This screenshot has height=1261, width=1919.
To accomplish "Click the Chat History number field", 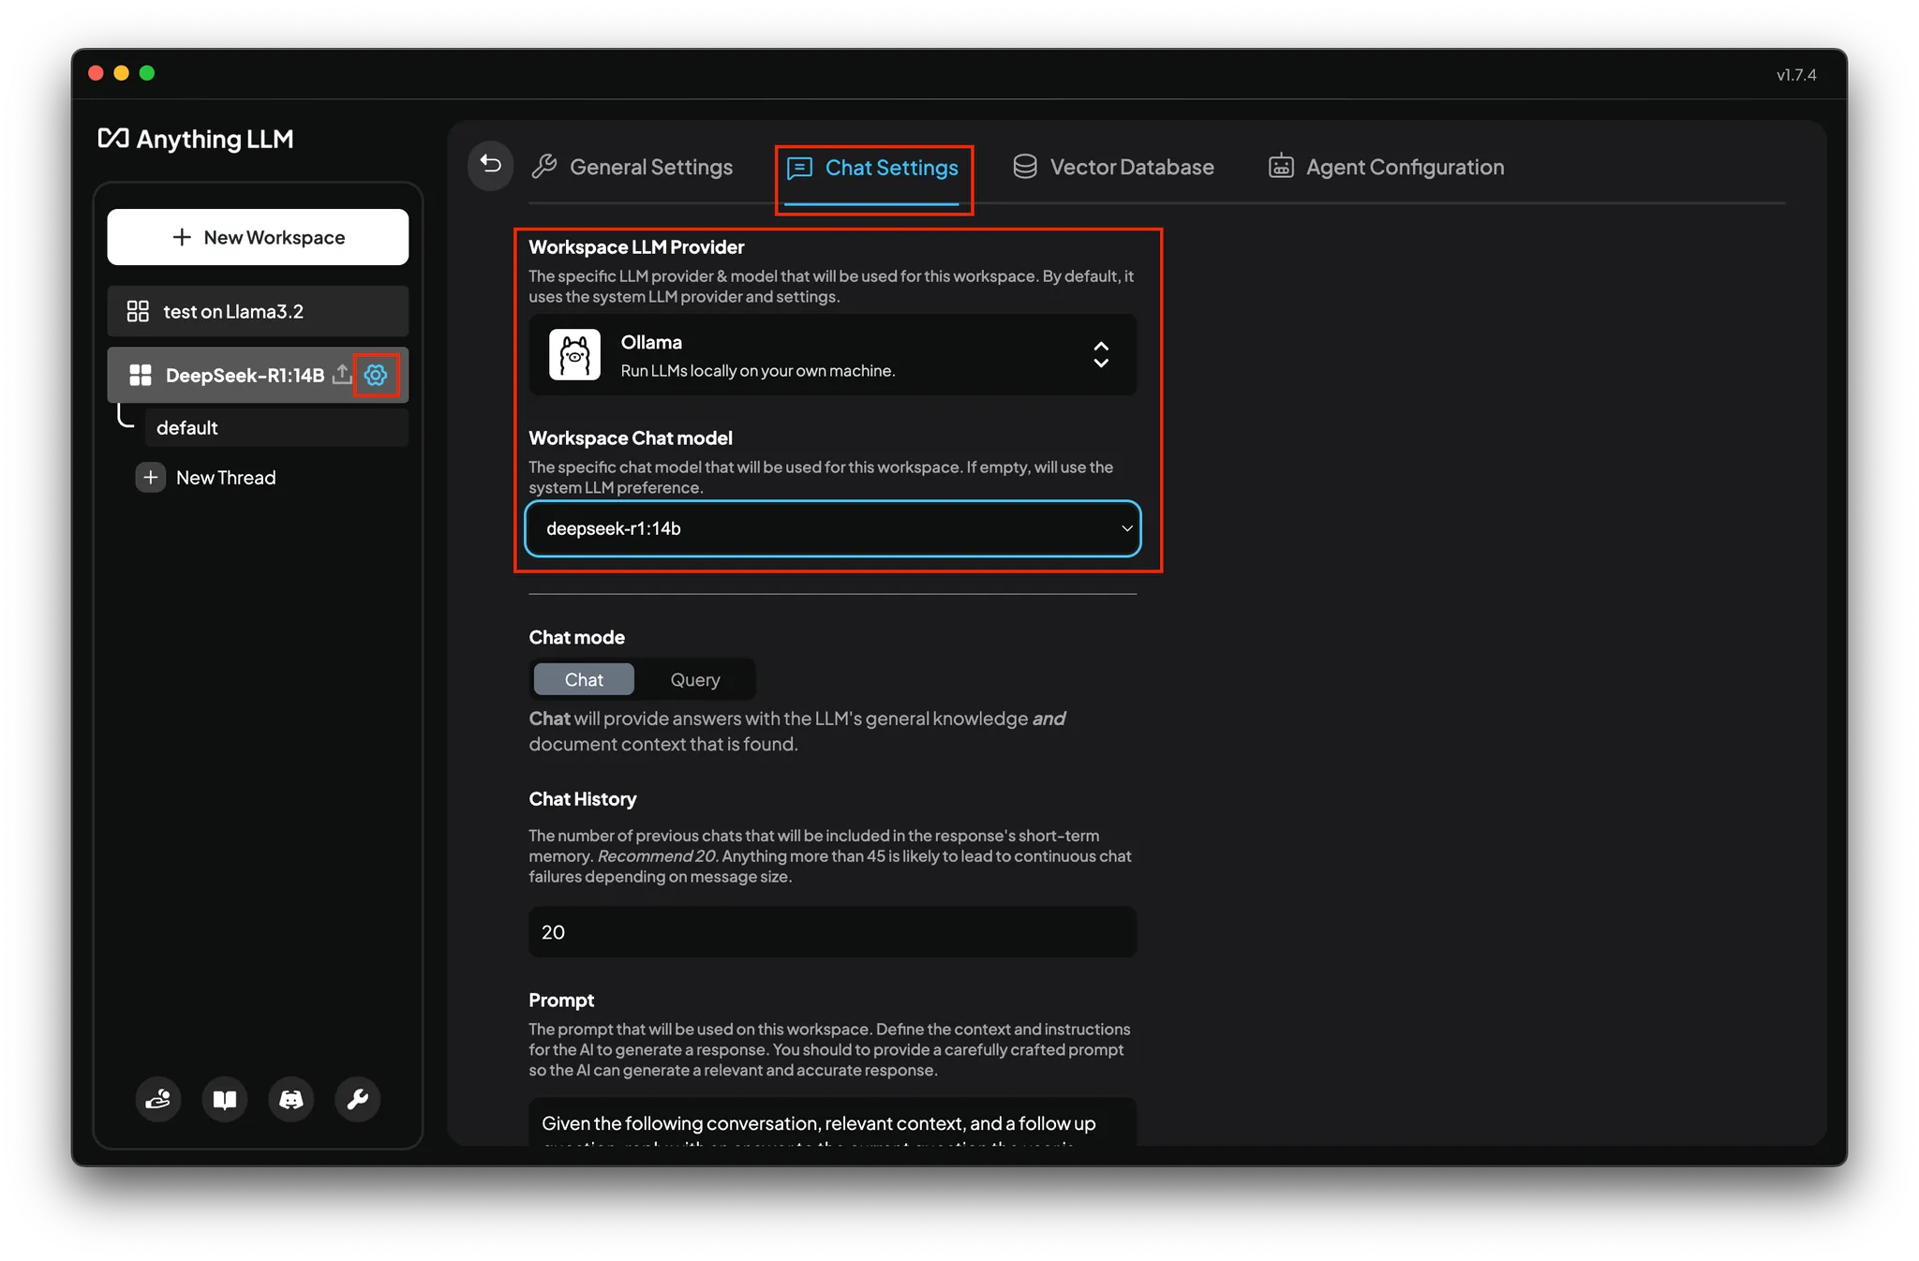I will click(832, 932).
